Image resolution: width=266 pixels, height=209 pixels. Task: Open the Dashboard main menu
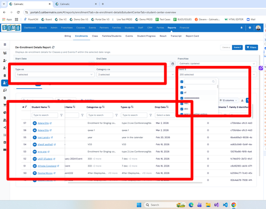coord(30,28)
